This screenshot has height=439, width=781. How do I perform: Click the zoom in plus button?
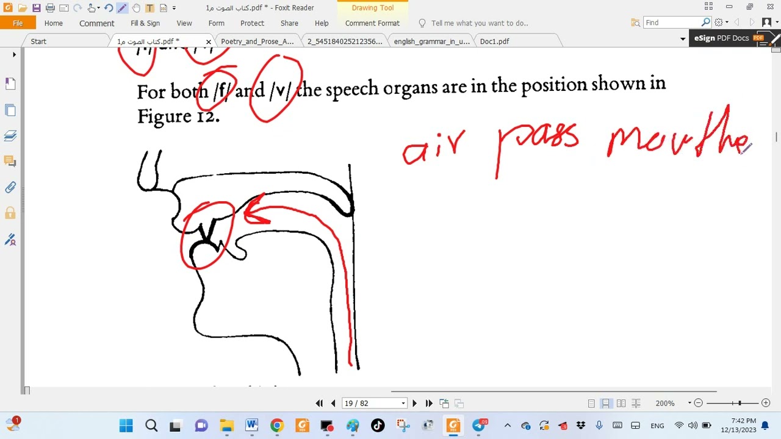coord(766,403)
